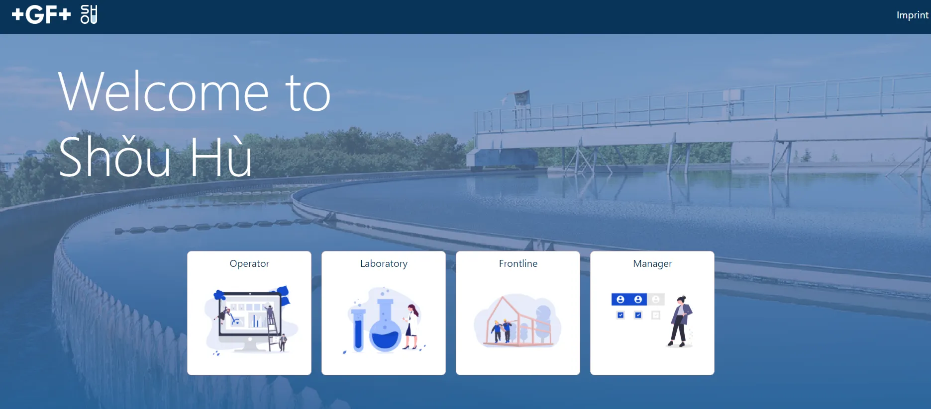Click the +GF+ logo in header
The image size is (931, 409).
(x=41, y=14)
